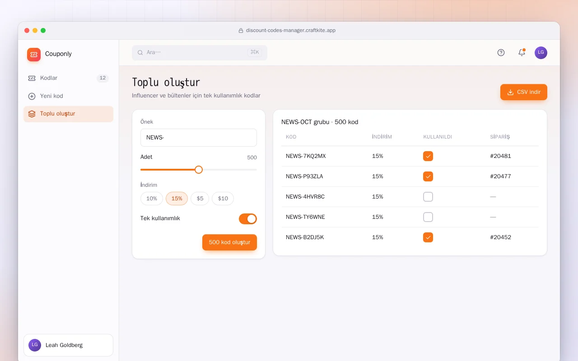This screenshot has height=361, width=578.
Task: Select code NEWS-P93ZLA text
Action: click(304, 176)
